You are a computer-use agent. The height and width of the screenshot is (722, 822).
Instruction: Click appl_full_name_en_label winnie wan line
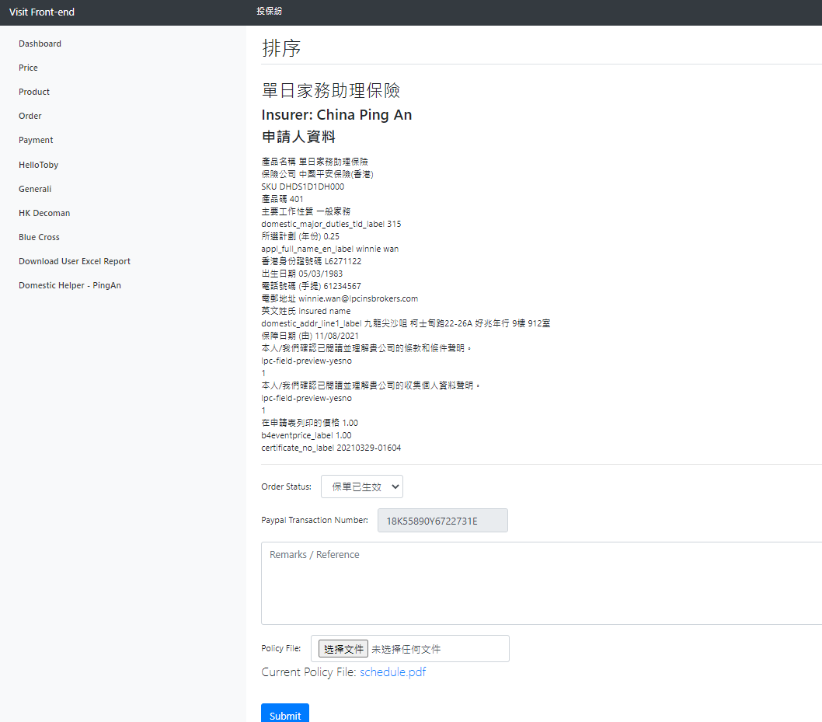(x=329, y=249)
